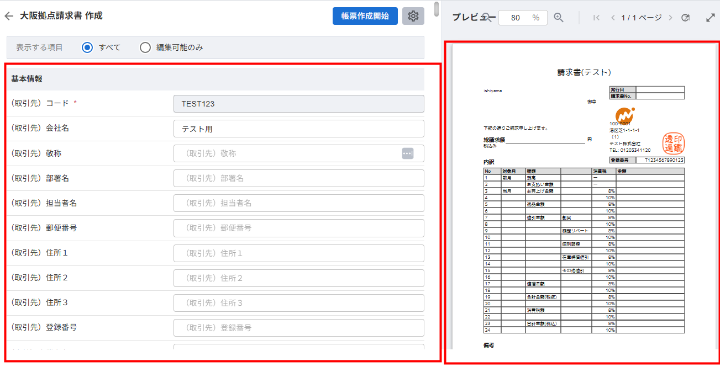Click the form panel vertical scrollbar
The height and width of the screenshot is (367, 720).
437,10
